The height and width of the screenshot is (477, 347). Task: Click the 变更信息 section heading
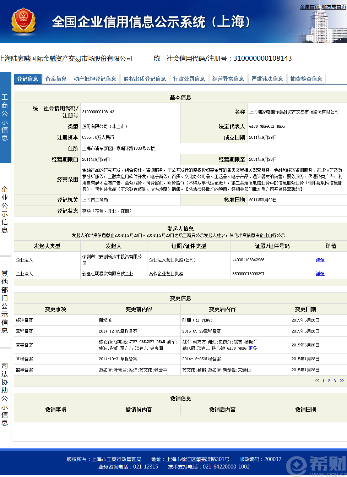[180, 298]
